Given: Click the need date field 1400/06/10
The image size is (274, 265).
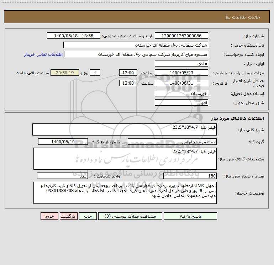Looking at the screenshot, I should [63, 142].
